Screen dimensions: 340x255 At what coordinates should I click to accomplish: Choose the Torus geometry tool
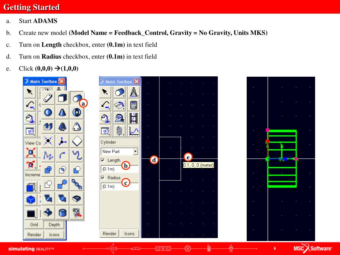pos(77,113)
